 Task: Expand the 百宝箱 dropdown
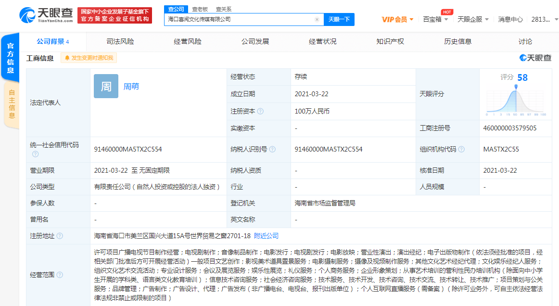[x=435, y=20]
